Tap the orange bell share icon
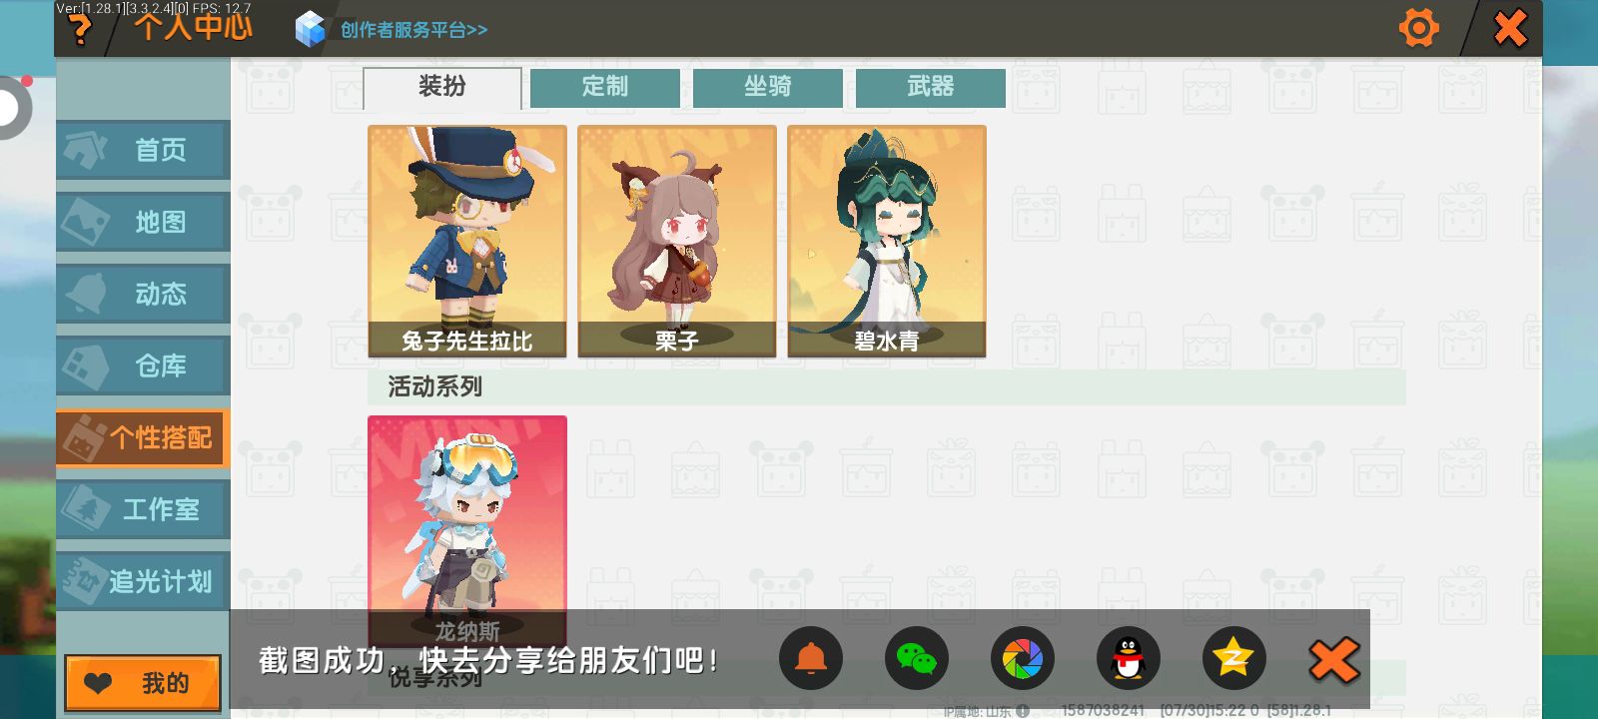This screenshot has height=719, width=1598. (x=811, y=658)
